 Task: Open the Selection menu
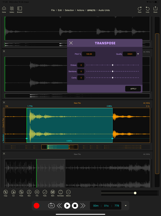point(69,10)
